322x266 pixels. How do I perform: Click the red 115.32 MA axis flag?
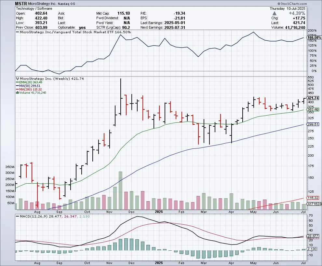pyautogui.click(x=313, y=198)
